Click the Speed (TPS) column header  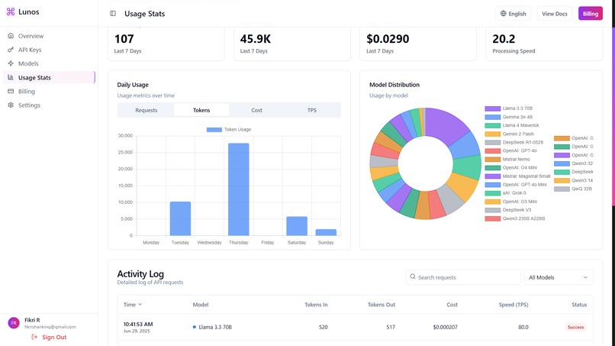514,304
